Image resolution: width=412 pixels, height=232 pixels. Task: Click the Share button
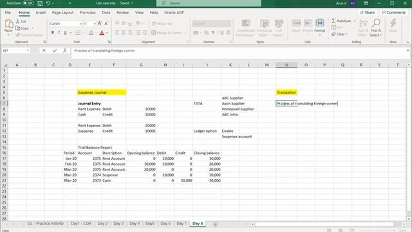point(368,12)
